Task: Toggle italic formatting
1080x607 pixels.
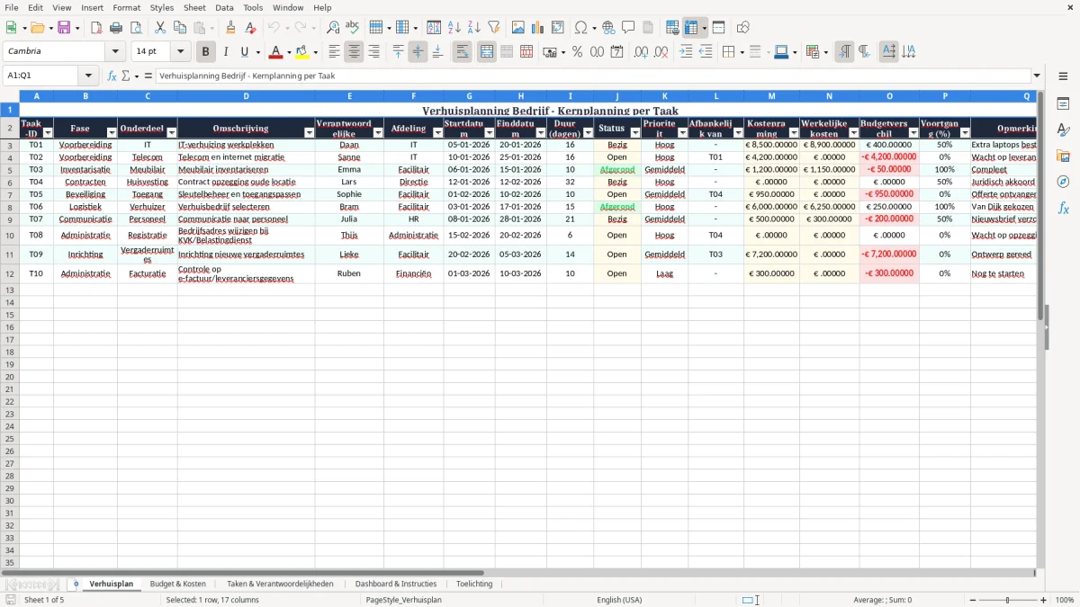Action: pos(225,52)
